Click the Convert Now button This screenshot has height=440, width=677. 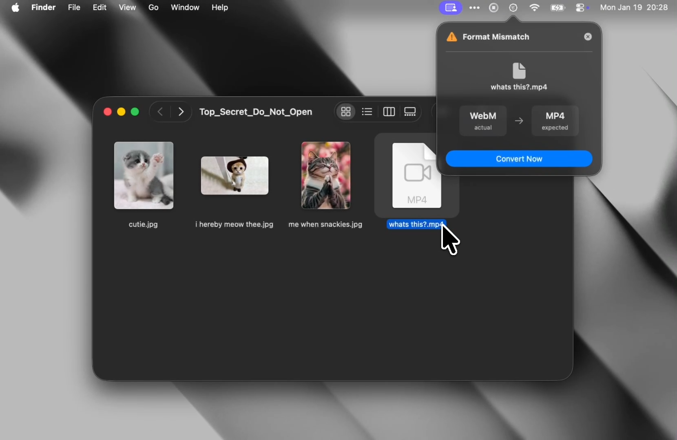coord(519,159)
